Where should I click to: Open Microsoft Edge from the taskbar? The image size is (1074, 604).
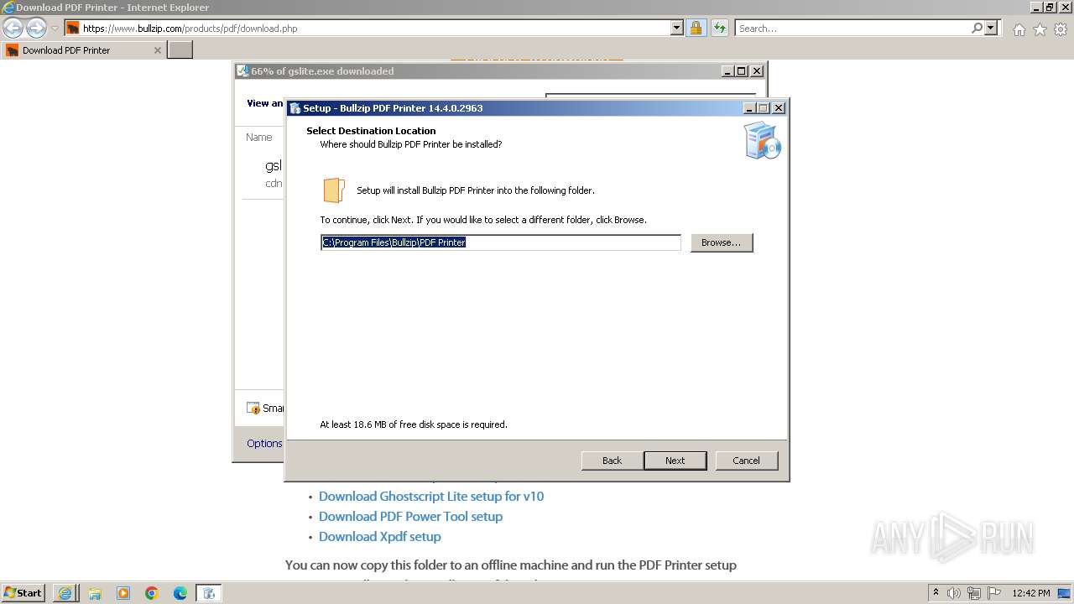[180, 593]
